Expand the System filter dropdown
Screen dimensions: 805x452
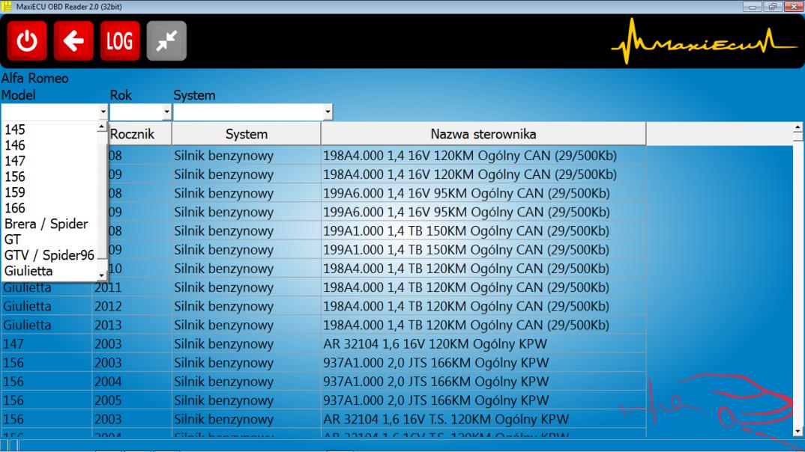tap(328, 112)
